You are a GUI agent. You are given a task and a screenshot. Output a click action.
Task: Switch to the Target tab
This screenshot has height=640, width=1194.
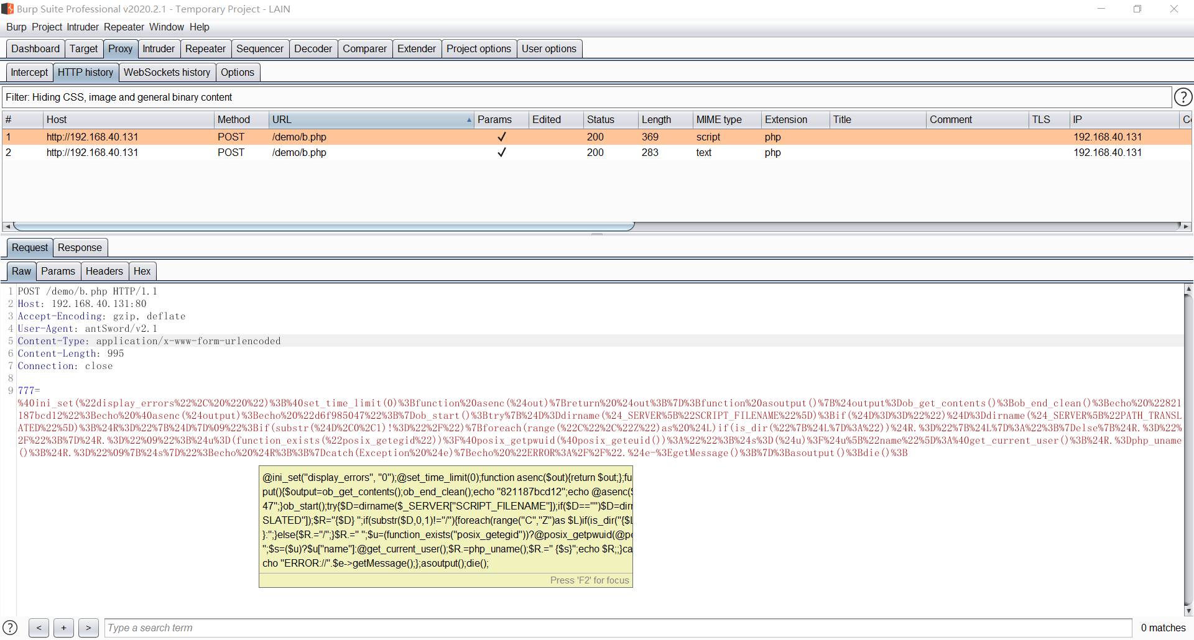pyautogui.click(x=83, y=48)
